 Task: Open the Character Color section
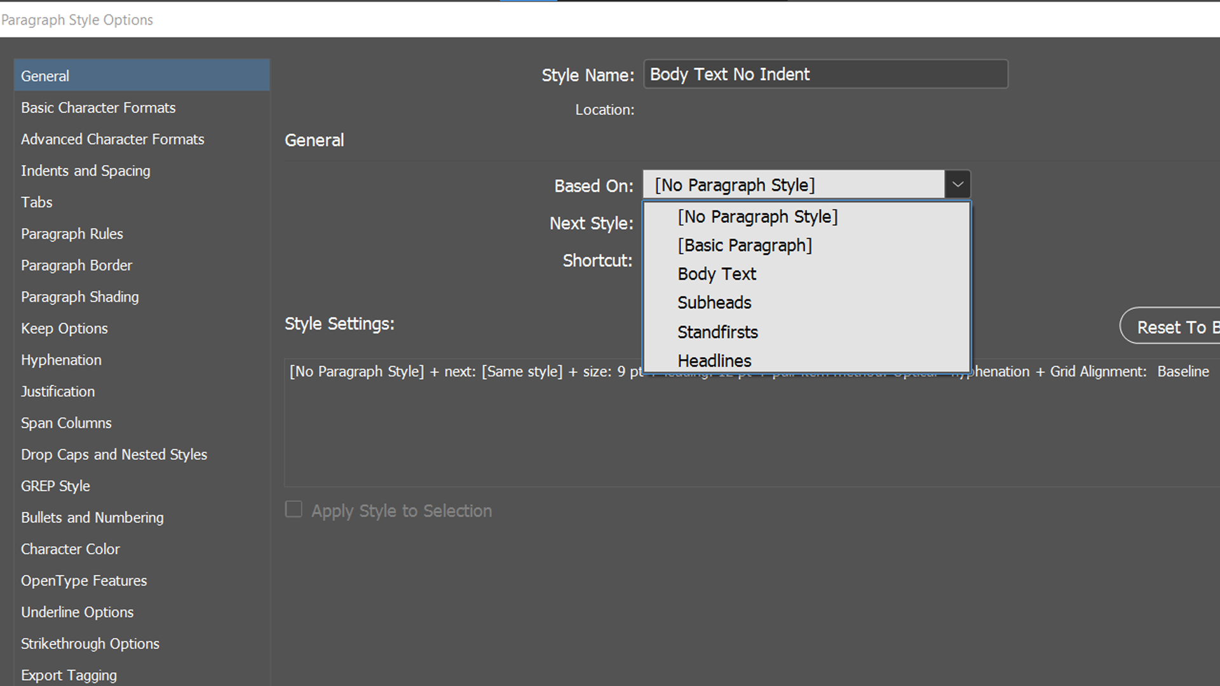coord(70,549)
